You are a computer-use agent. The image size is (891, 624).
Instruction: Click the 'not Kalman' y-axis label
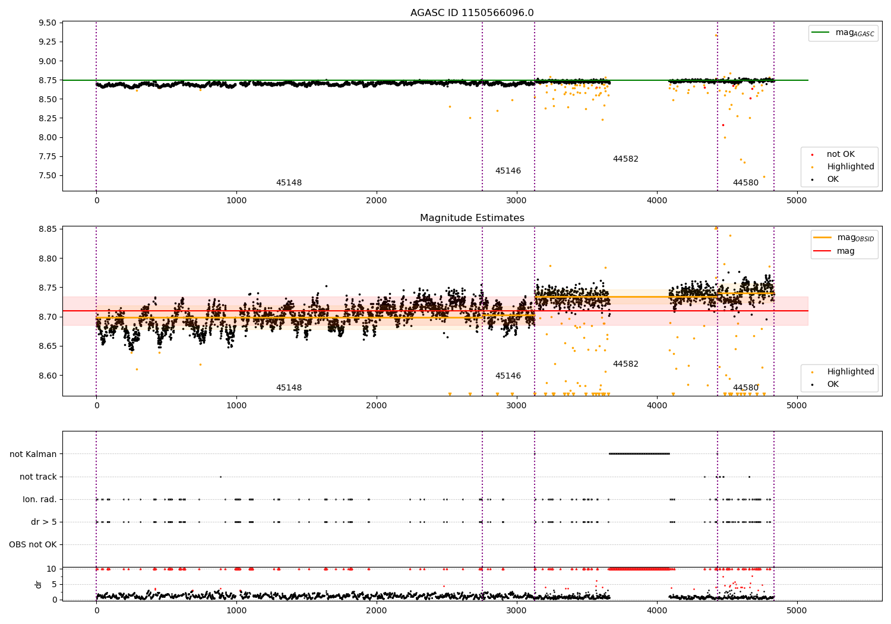[33, 455]
